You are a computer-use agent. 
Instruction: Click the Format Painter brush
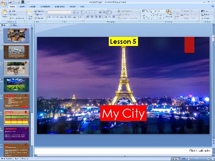click(x=17, y=18)
